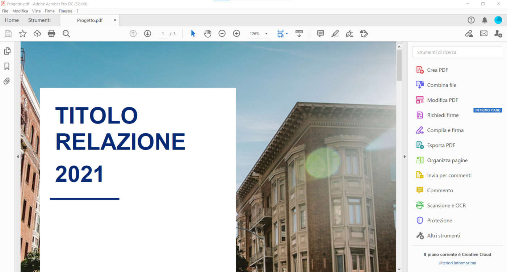
Task: Send file by email envelope icon
Action: (483, 34)
